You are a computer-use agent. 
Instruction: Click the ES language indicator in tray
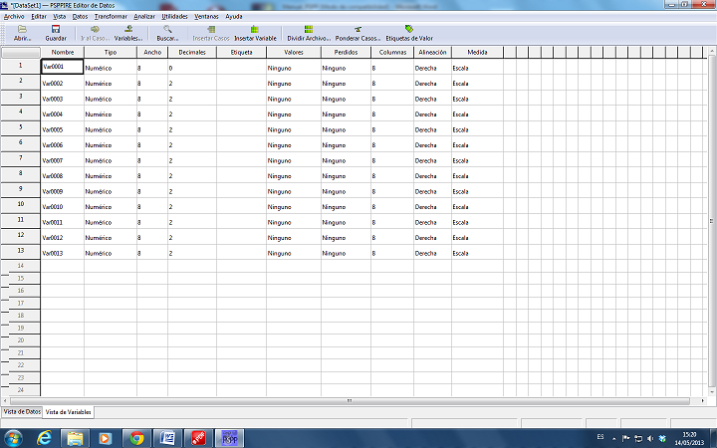[600, 437]
